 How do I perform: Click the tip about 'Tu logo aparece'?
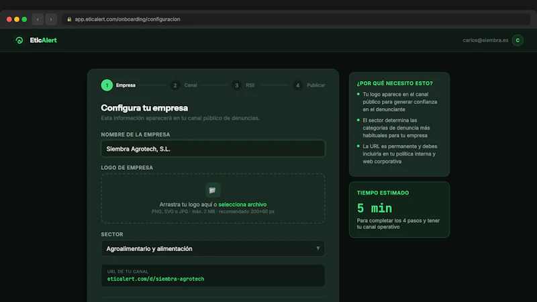tap(399, 102)
